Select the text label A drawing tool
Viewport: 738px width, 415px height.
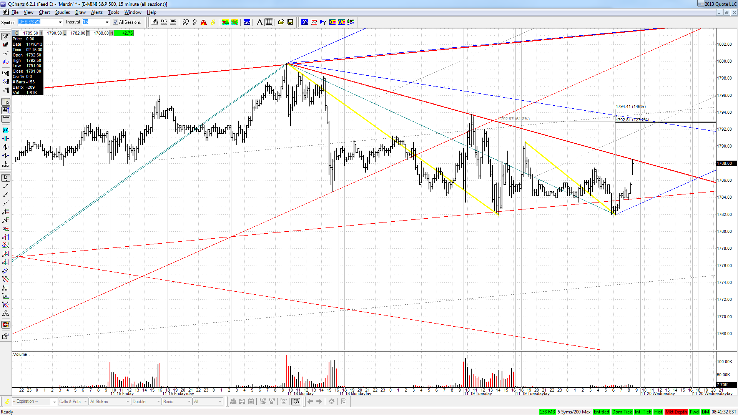(x=5, y=313)
